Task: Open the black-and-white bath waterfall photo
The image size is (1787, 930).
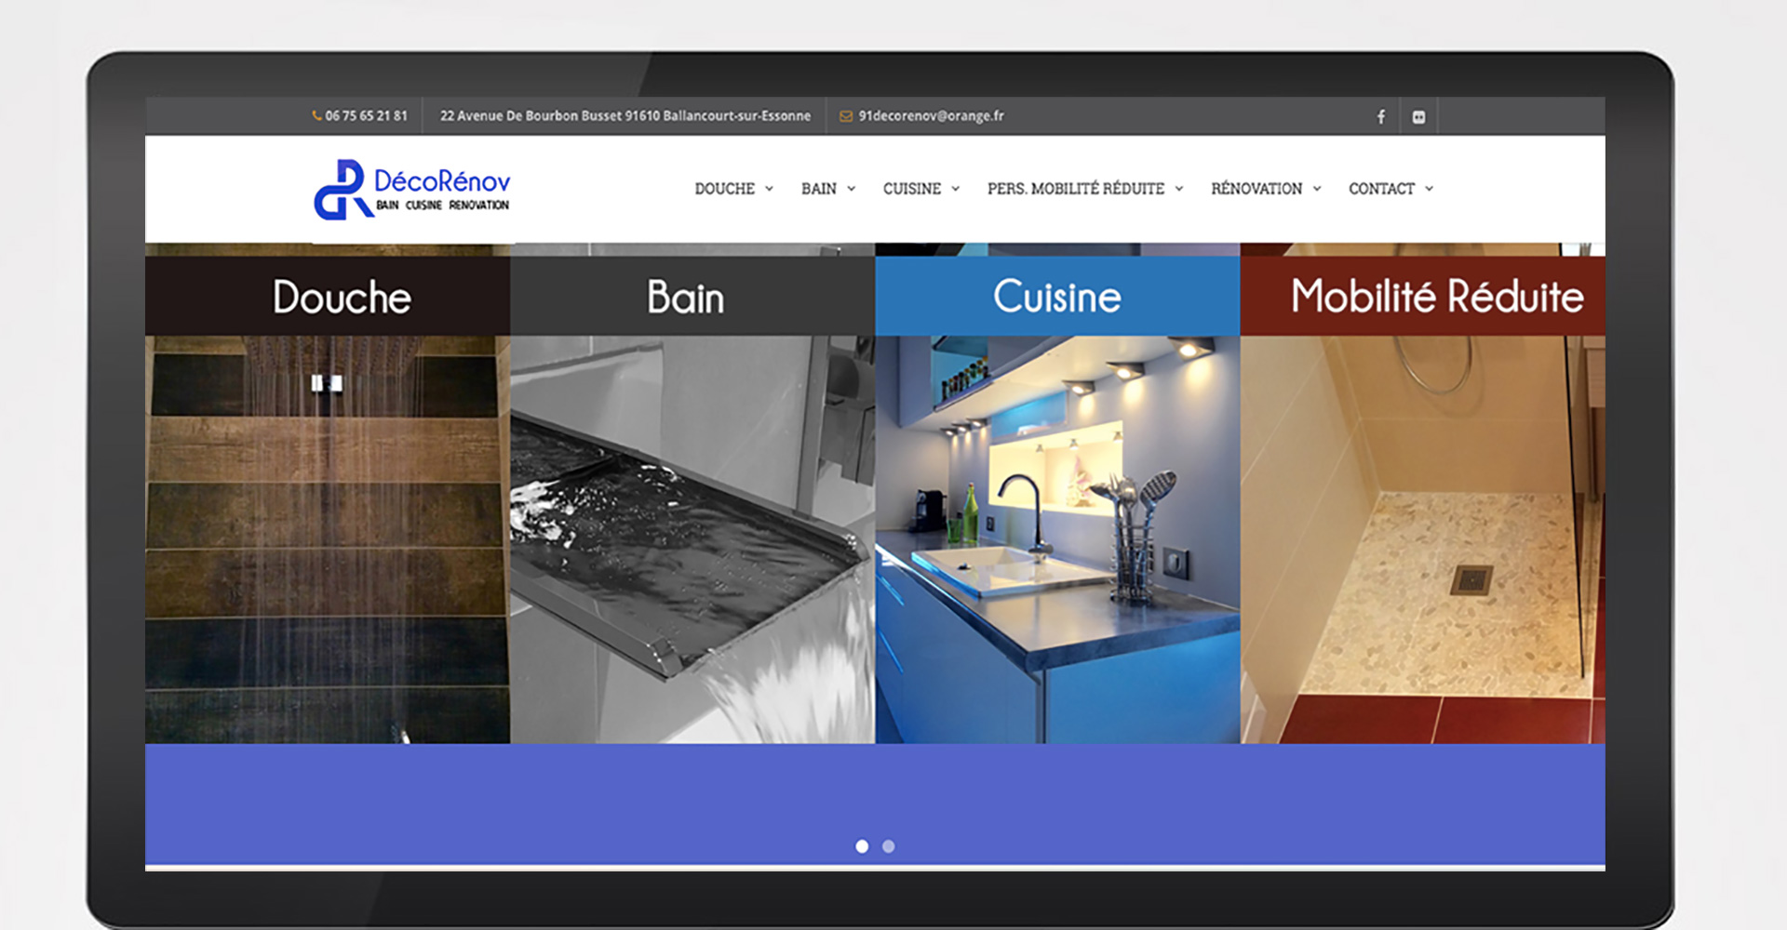Action: pos(692,539)
